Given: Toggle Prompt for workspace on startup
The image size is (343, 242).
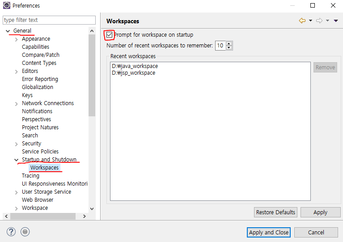Looking at the screenshot, I should [x=110, y=34].
